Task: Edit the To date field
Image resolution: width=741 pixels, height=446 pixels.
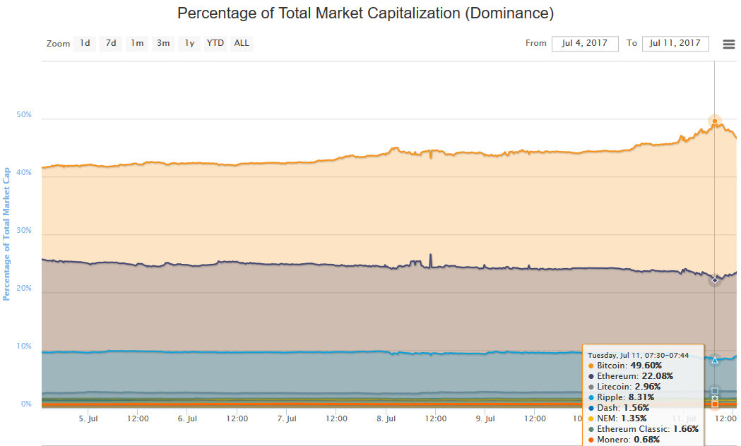Action: [x=675, y=43]
